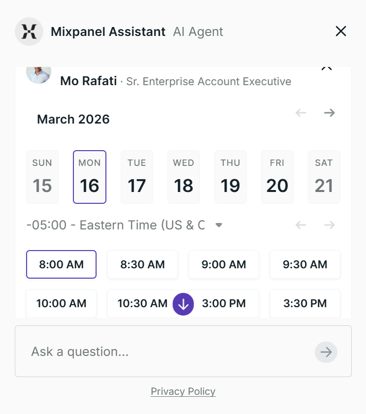366x414 pixels.
Task: Send question with the arrow submit button
Action: click(326, 352)
